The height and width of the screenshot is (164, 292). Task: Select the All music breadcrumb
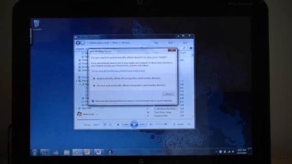[x=125, y=43]
